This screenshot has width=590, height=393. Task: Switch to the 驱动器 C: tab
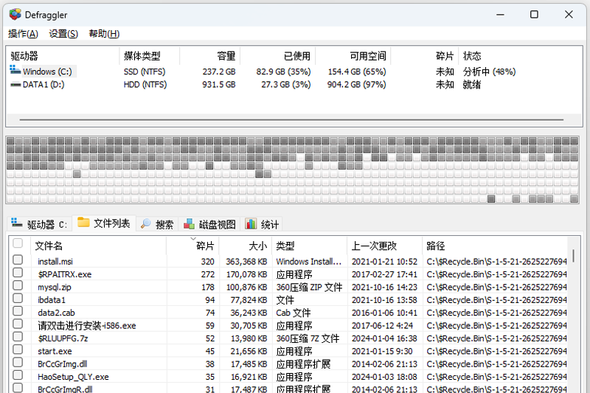pyautogui.click(x=39, y=223)
